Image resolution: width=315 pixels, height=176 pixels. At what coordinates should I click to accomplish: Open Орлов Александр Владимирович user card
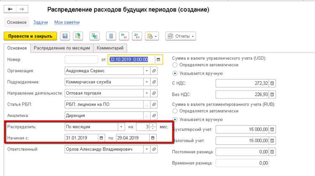click(x=154, y=149)
